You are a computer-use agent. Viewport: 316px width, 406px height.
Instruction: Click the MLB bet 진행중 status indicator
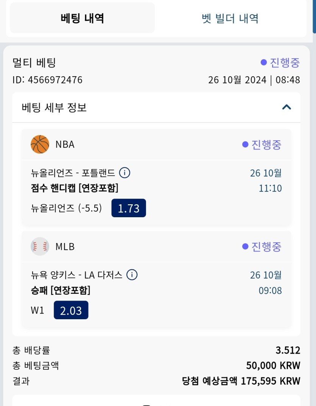pyautogui.click(x=262, y=246)
